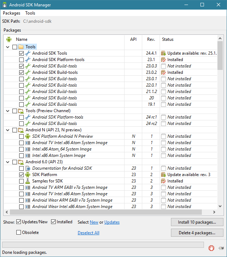Screen dimensions: 227x257
Task: Click the wrench icon of Platform-tools 24 rc1
Action: [28, 117]
